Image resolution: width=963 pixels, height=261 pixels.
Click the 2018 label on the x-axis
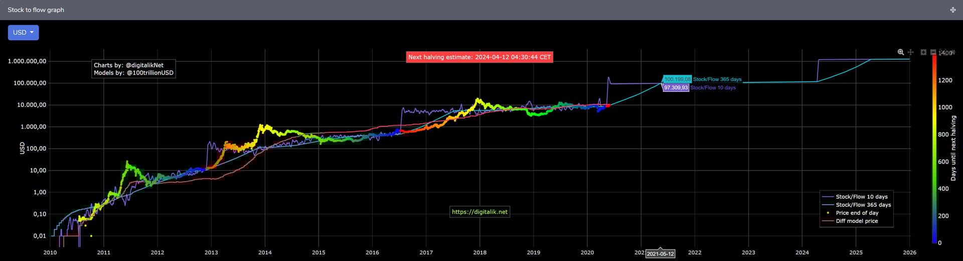479,252
